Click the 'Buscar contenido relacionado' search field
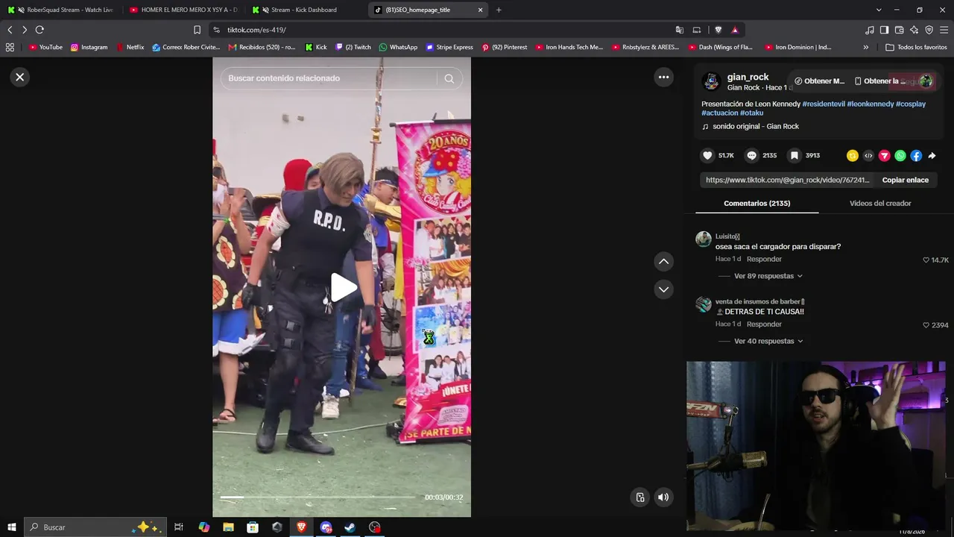This screenshot has width=954, height=537. point(329,78)
